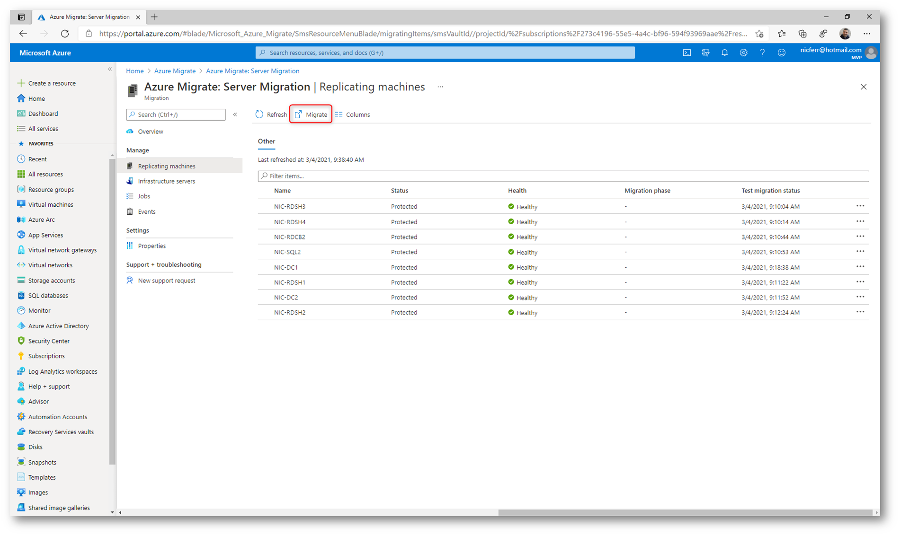Open Cloud Shell icon in top bar
Screen dimensions: 900x536
tap(686, 53)
